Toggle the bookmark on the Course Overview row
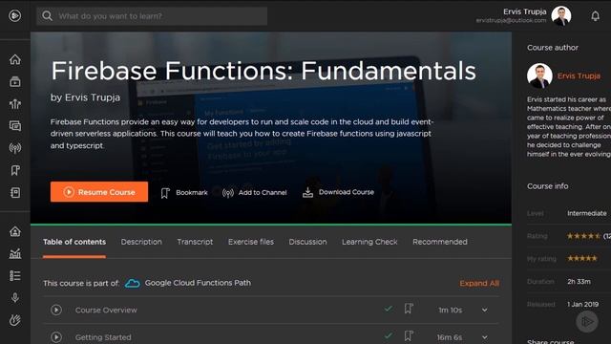The width and height of the screenshot is (611, 344). (409, 309)
